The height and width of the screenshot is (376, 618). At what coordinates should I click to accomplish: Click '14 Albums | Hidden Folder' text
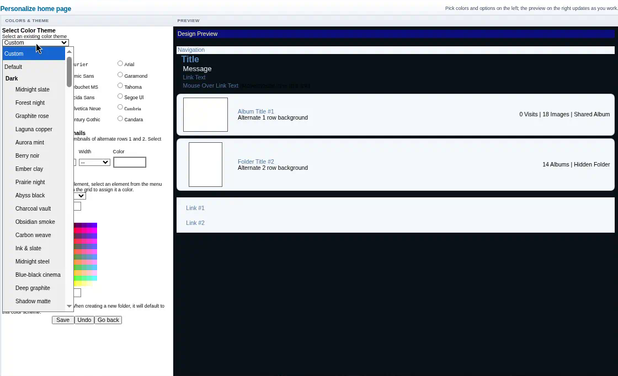point(576,164)
